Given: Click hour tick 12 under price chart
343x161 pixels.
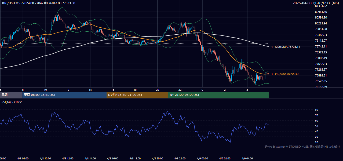Looking at the screenshot, I should pos(68,90).
